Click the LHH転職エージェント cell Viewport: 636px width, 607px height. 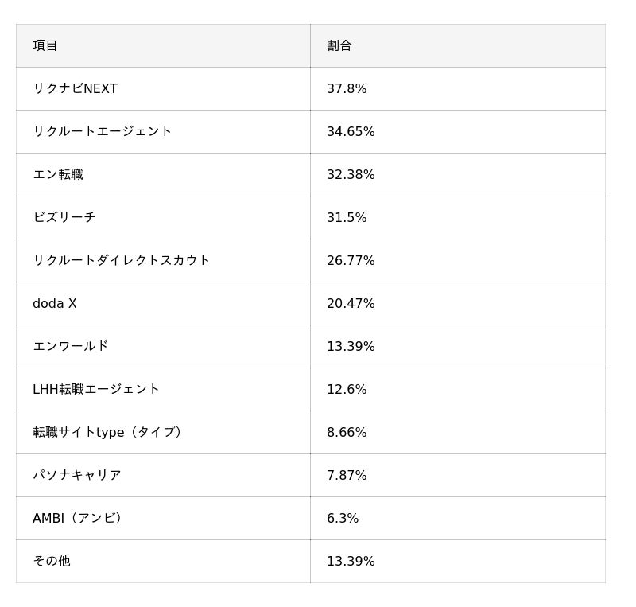point(96,390)
